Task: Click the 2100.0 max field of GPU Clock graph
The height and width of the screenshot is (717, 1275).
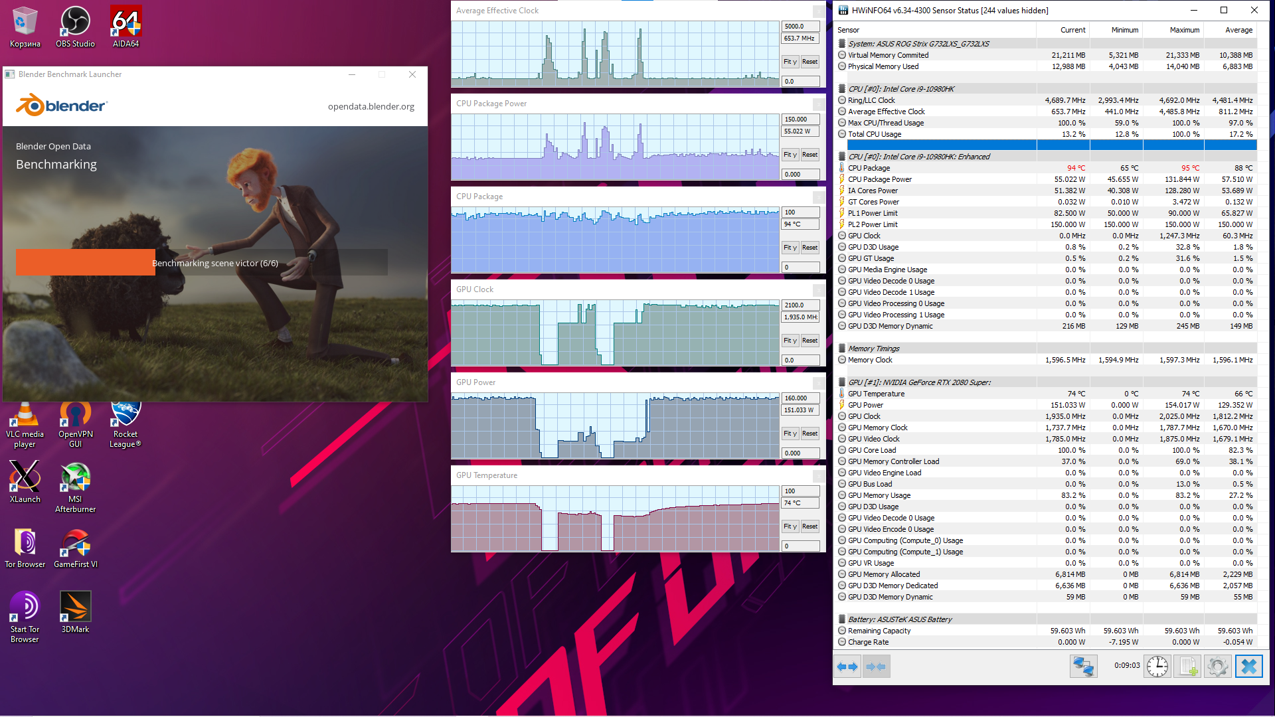Action: pos(800,305)
